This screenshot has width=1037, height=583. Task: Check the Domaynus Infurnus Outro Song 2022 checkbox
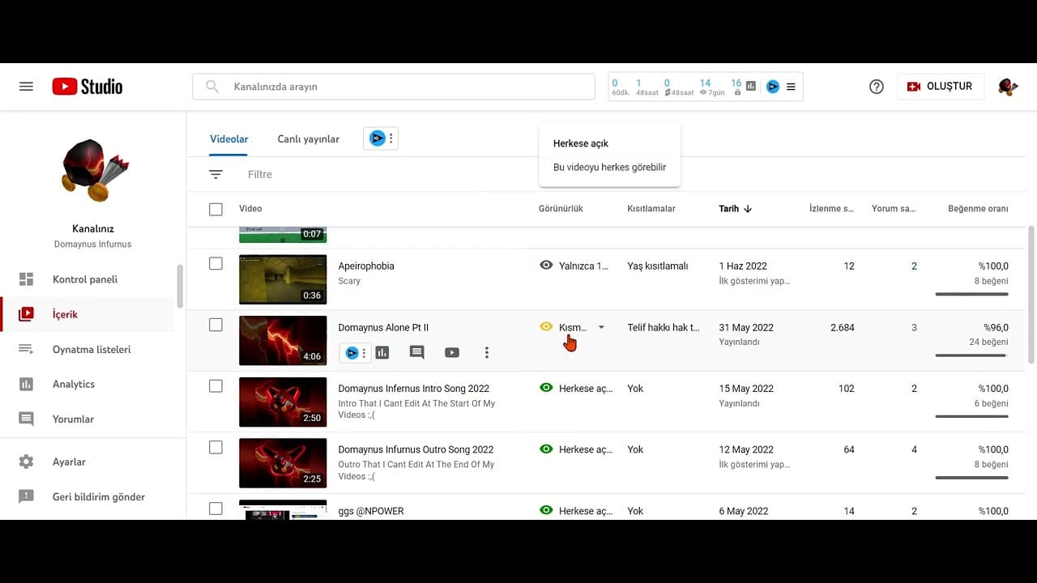point(216,447)
